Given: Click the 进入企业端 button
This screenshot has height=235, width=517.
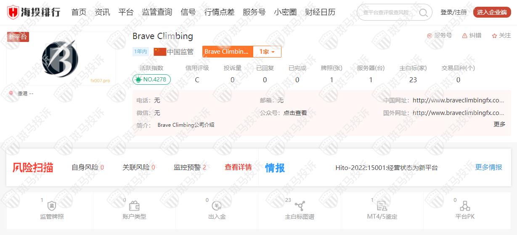Looking at the screenshot, I should tap(492, 12).
